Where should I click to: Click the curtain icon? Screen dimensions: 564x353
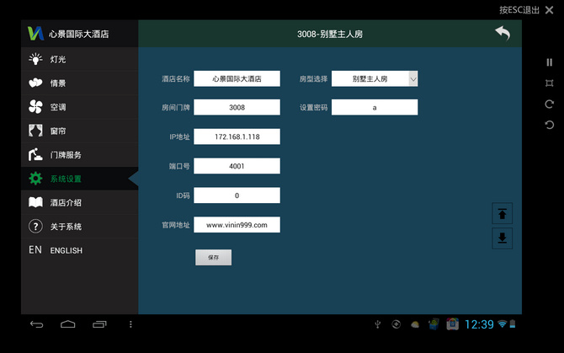click(x=35, y=131)
